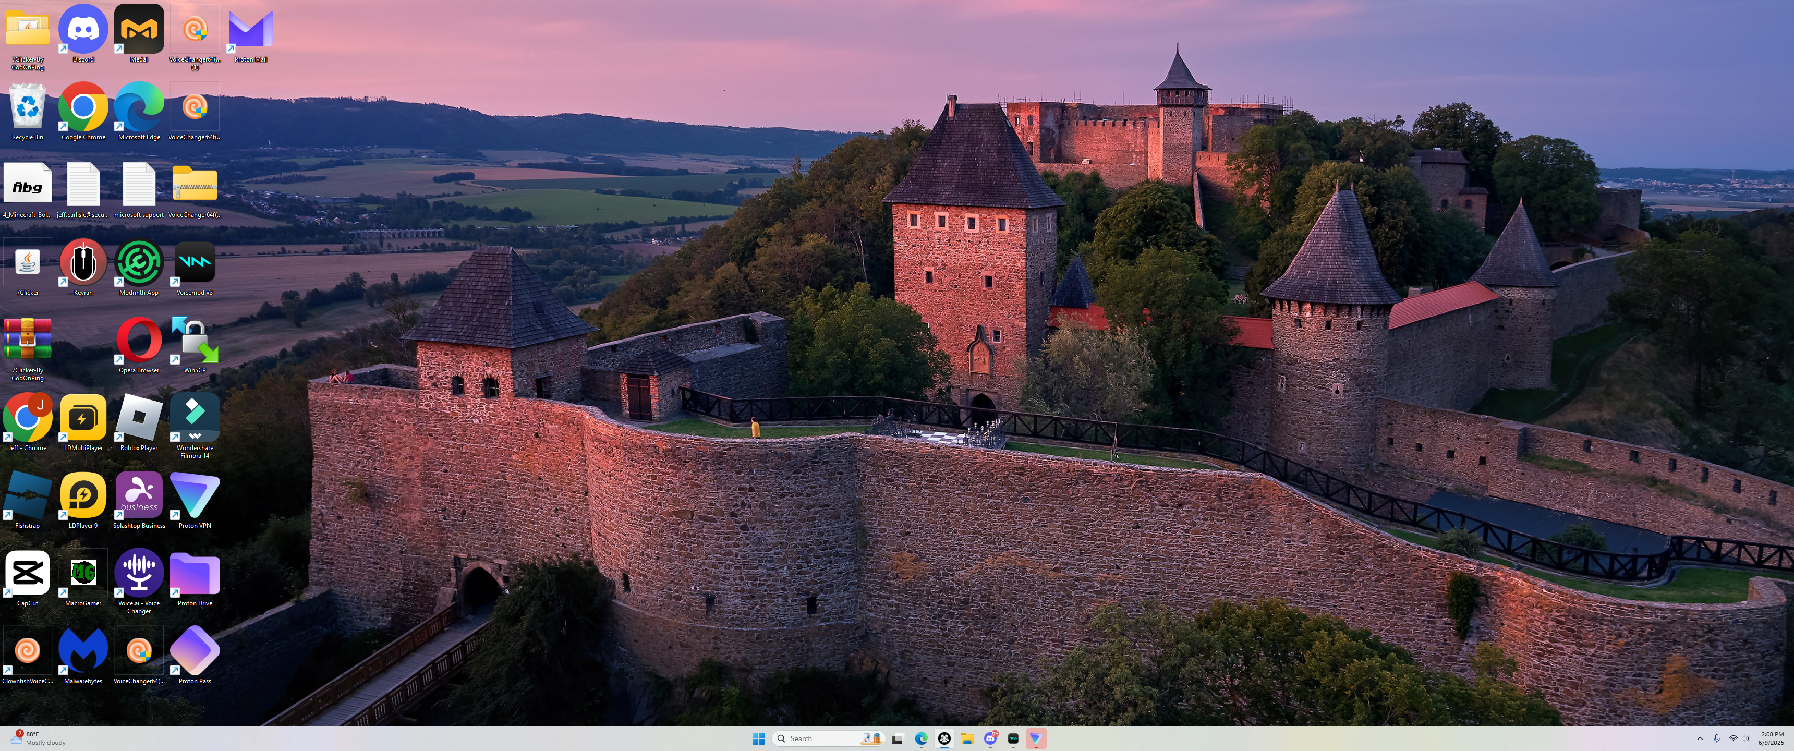Select the Discord desktop shortcut
The width and height of the screenshot is (1794, 751).
tap(83, 30)
